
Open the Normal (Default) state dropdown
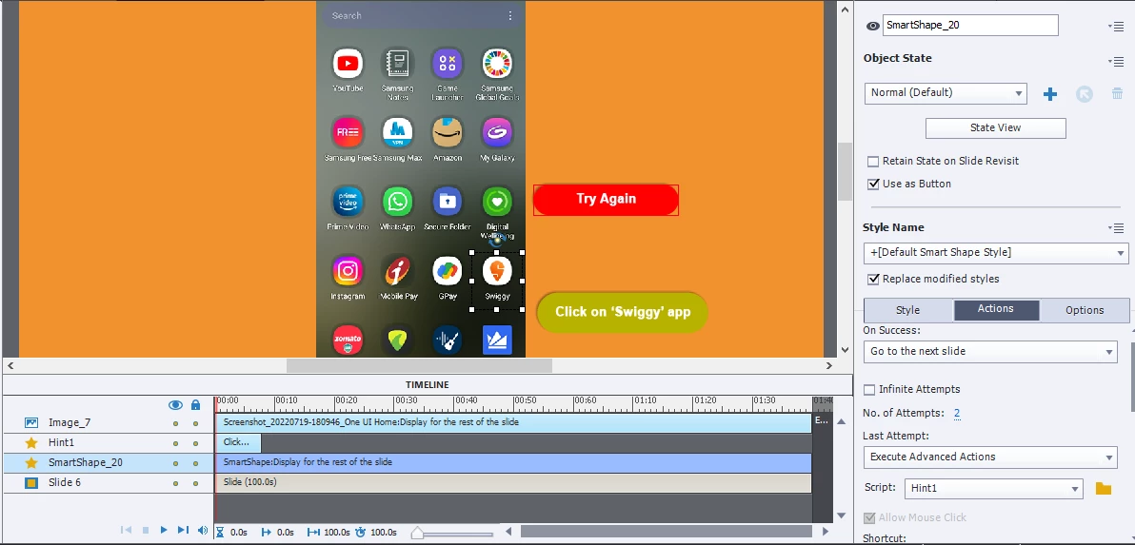[946, 92]
